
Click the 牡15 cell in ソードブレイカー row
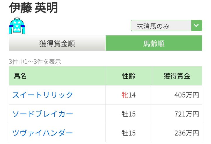[x=129, y=114]
